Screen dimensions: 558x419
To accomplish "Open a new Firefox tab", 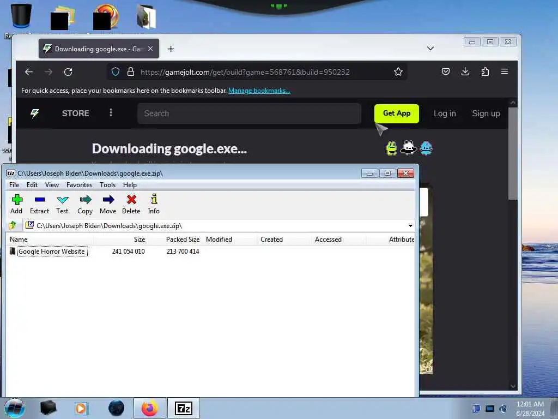I will (171, 49).
